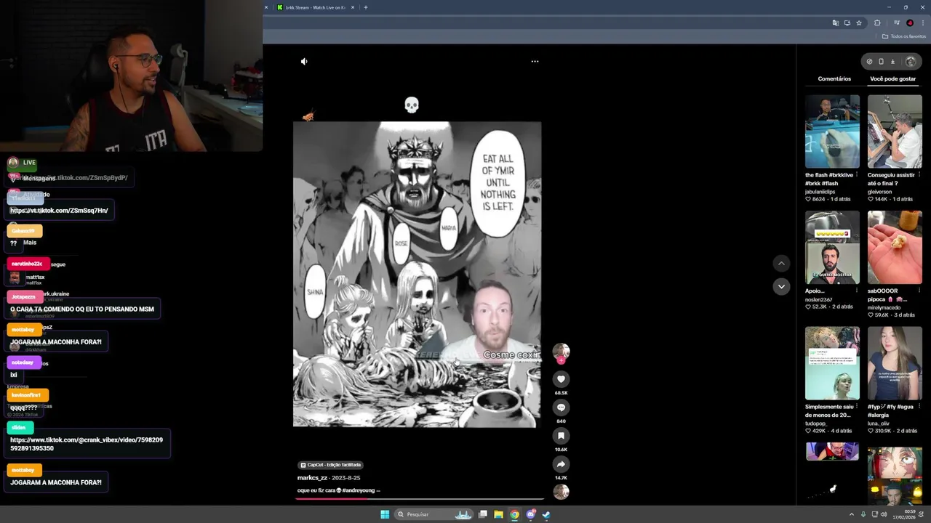
Task: Open markcs_zz creator profile name
Action: coord(313,478)
